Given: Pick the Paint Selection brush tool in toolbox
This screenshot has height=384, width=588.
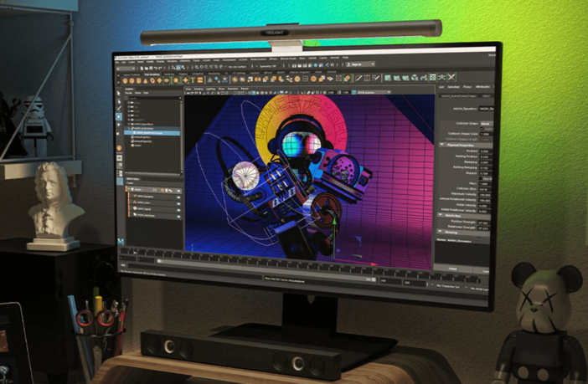Looking at the screenshot, I should pyautogui.click(x=119, y=108).
